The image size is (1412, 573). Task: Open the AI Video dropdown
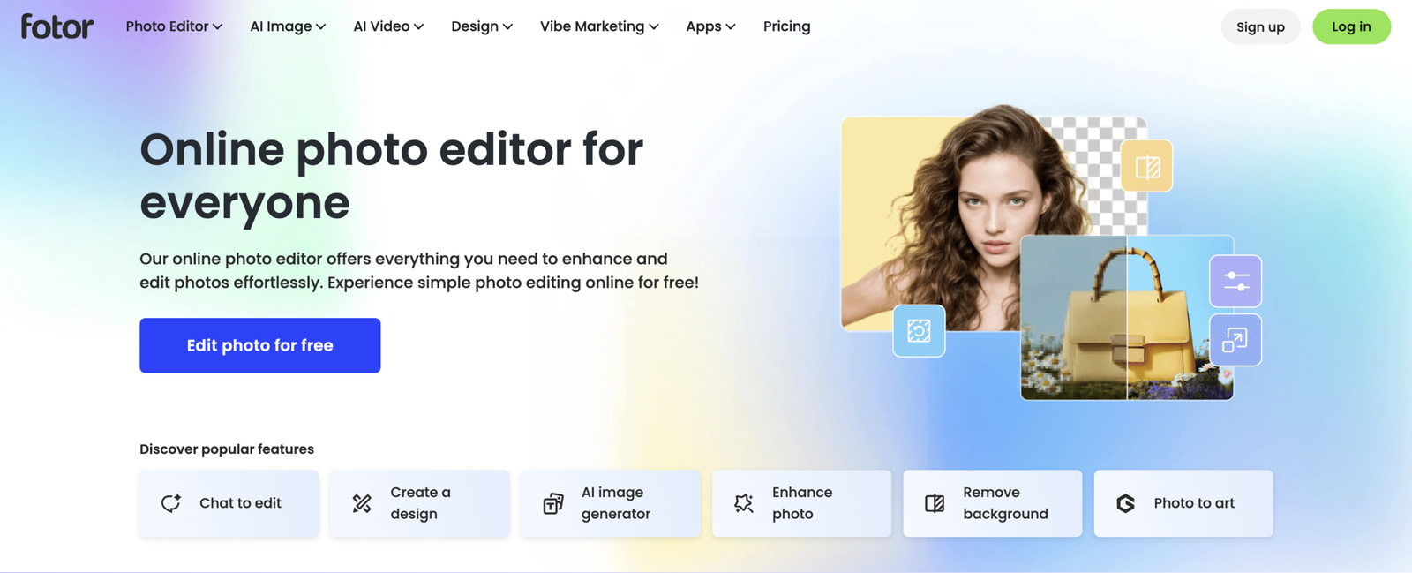tap(388, 26)
